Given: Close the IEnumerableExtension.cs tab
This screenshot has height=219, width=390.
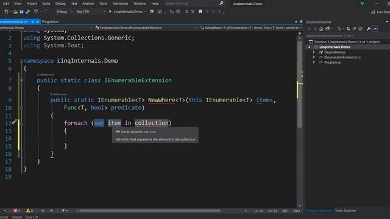Looking at the screenshot, I should (38, 22).
